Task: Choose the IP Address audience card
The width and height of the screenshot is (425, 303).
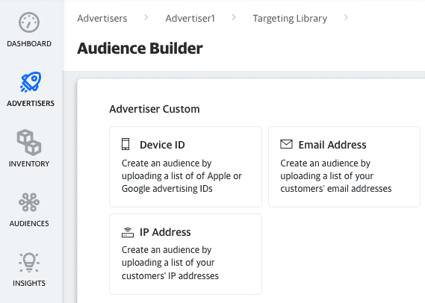Action: 186,254
